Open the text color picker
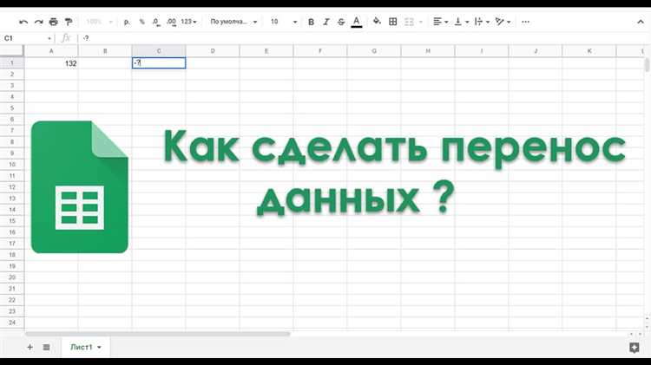The image size is (651, 365). [356, 22]
